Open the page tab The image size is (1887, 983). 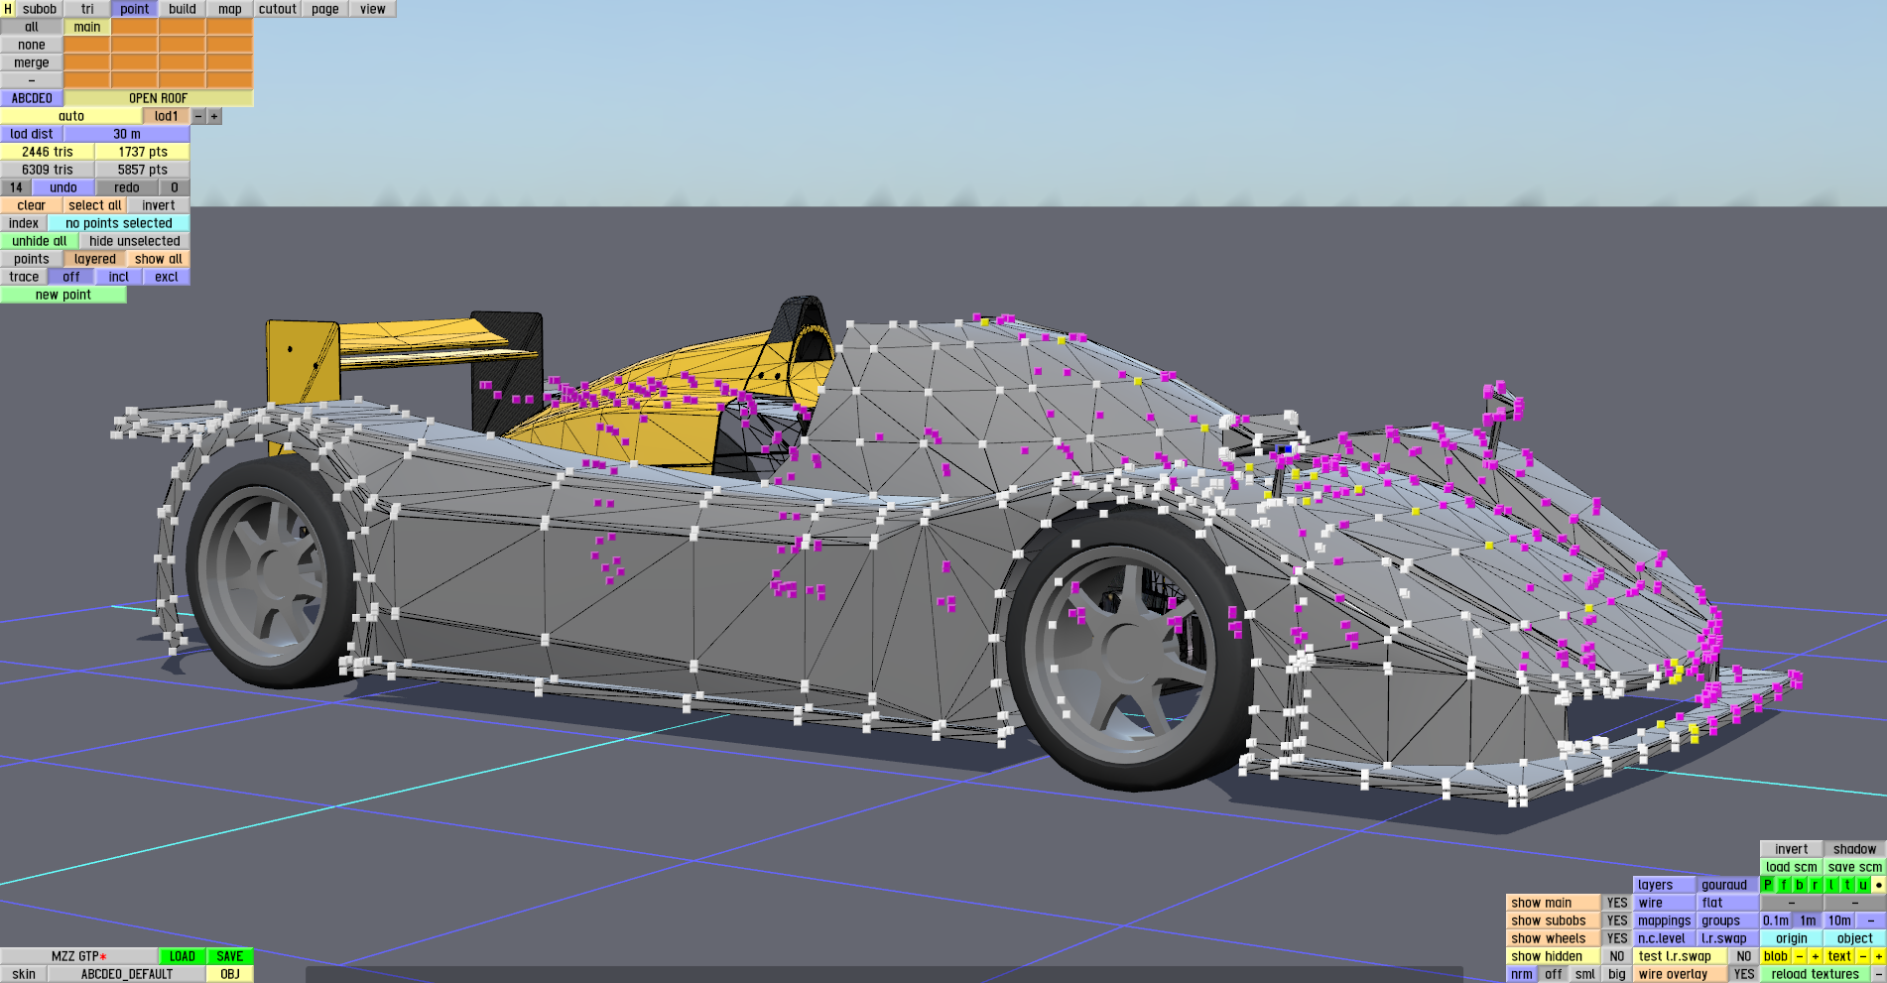(325, 9)
